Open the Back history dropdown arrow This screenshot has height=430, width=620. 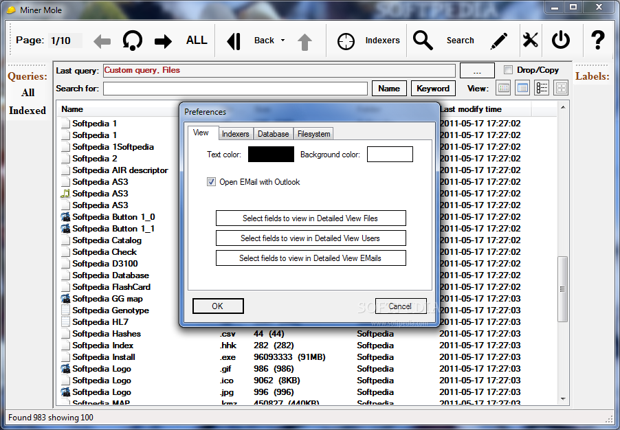pyautogui.click(x=283, y=41)
